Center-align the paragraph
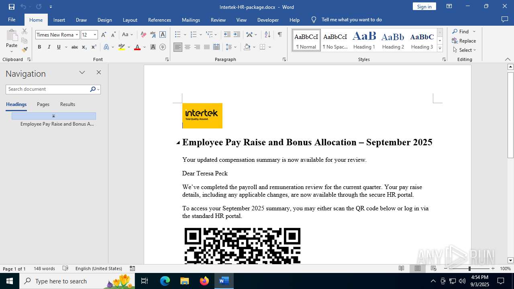This screenshot has height=289, width=514. [x=188, y=47]
